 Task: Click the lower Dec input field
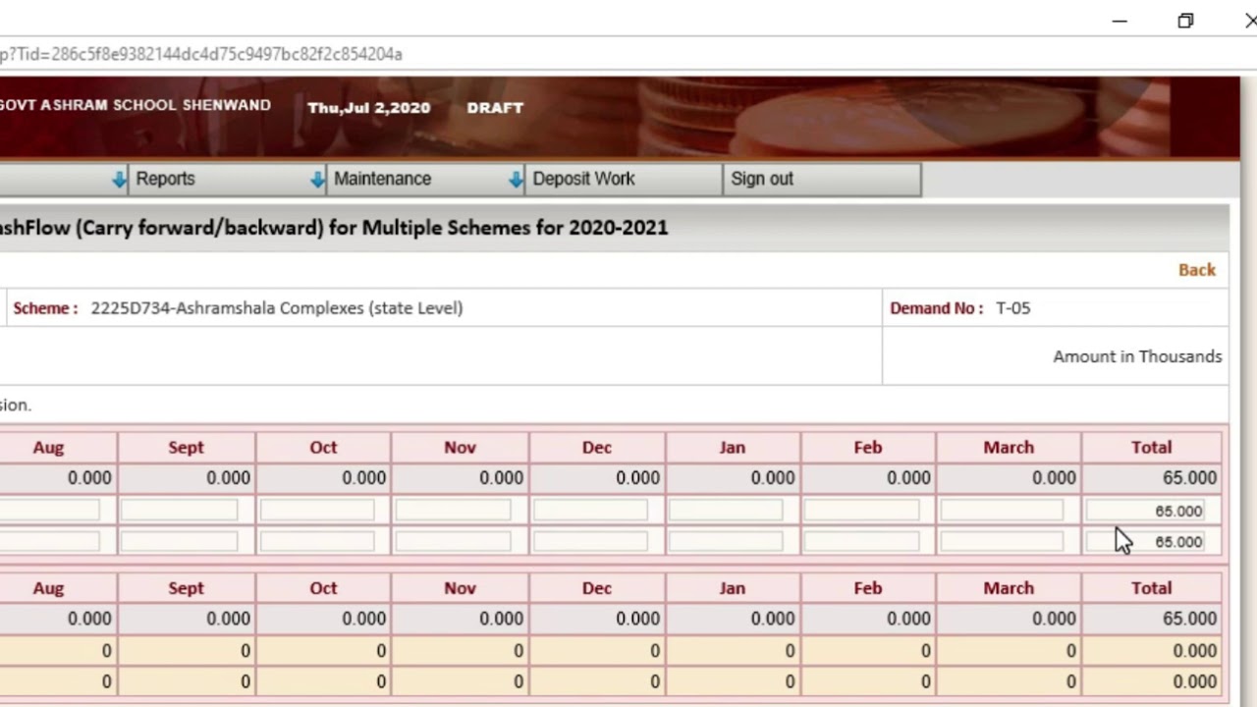coord(589,541)
